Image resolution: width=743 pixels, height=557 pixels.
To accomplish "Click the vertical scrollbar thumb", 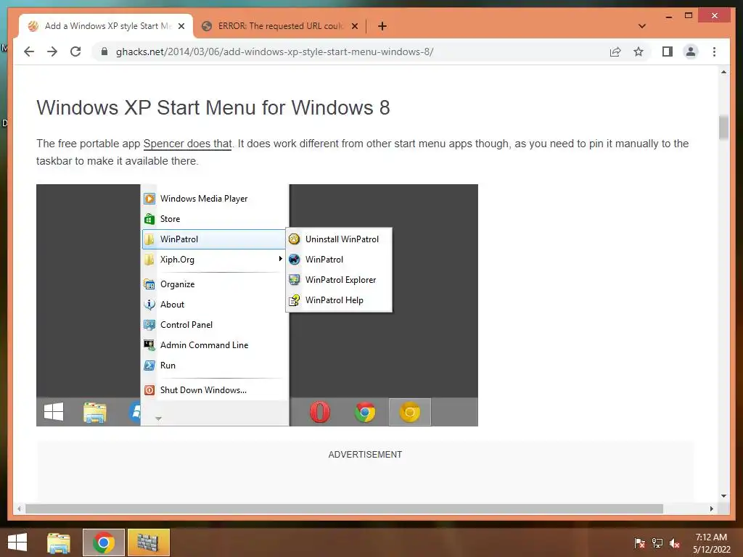I will [x=723, y=128].
